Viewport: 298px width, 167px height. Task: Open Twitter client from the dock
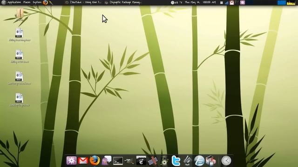coord(176,161)
